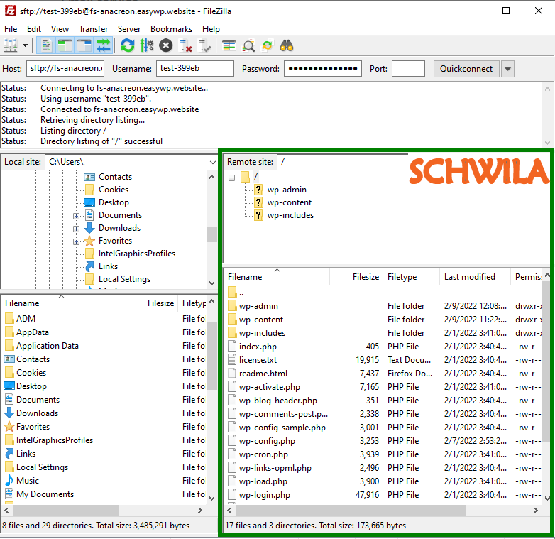The width and height of the screenshot is (555, 539).
Task: Click the Username input field
Action: click(x=195, y=68)
